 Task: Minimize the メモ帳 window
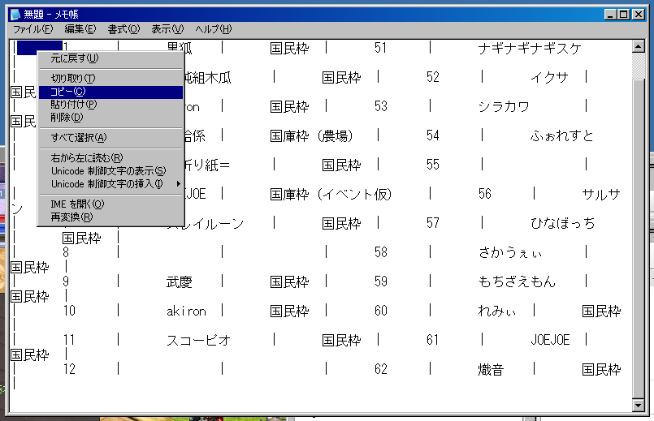[610, 15]
